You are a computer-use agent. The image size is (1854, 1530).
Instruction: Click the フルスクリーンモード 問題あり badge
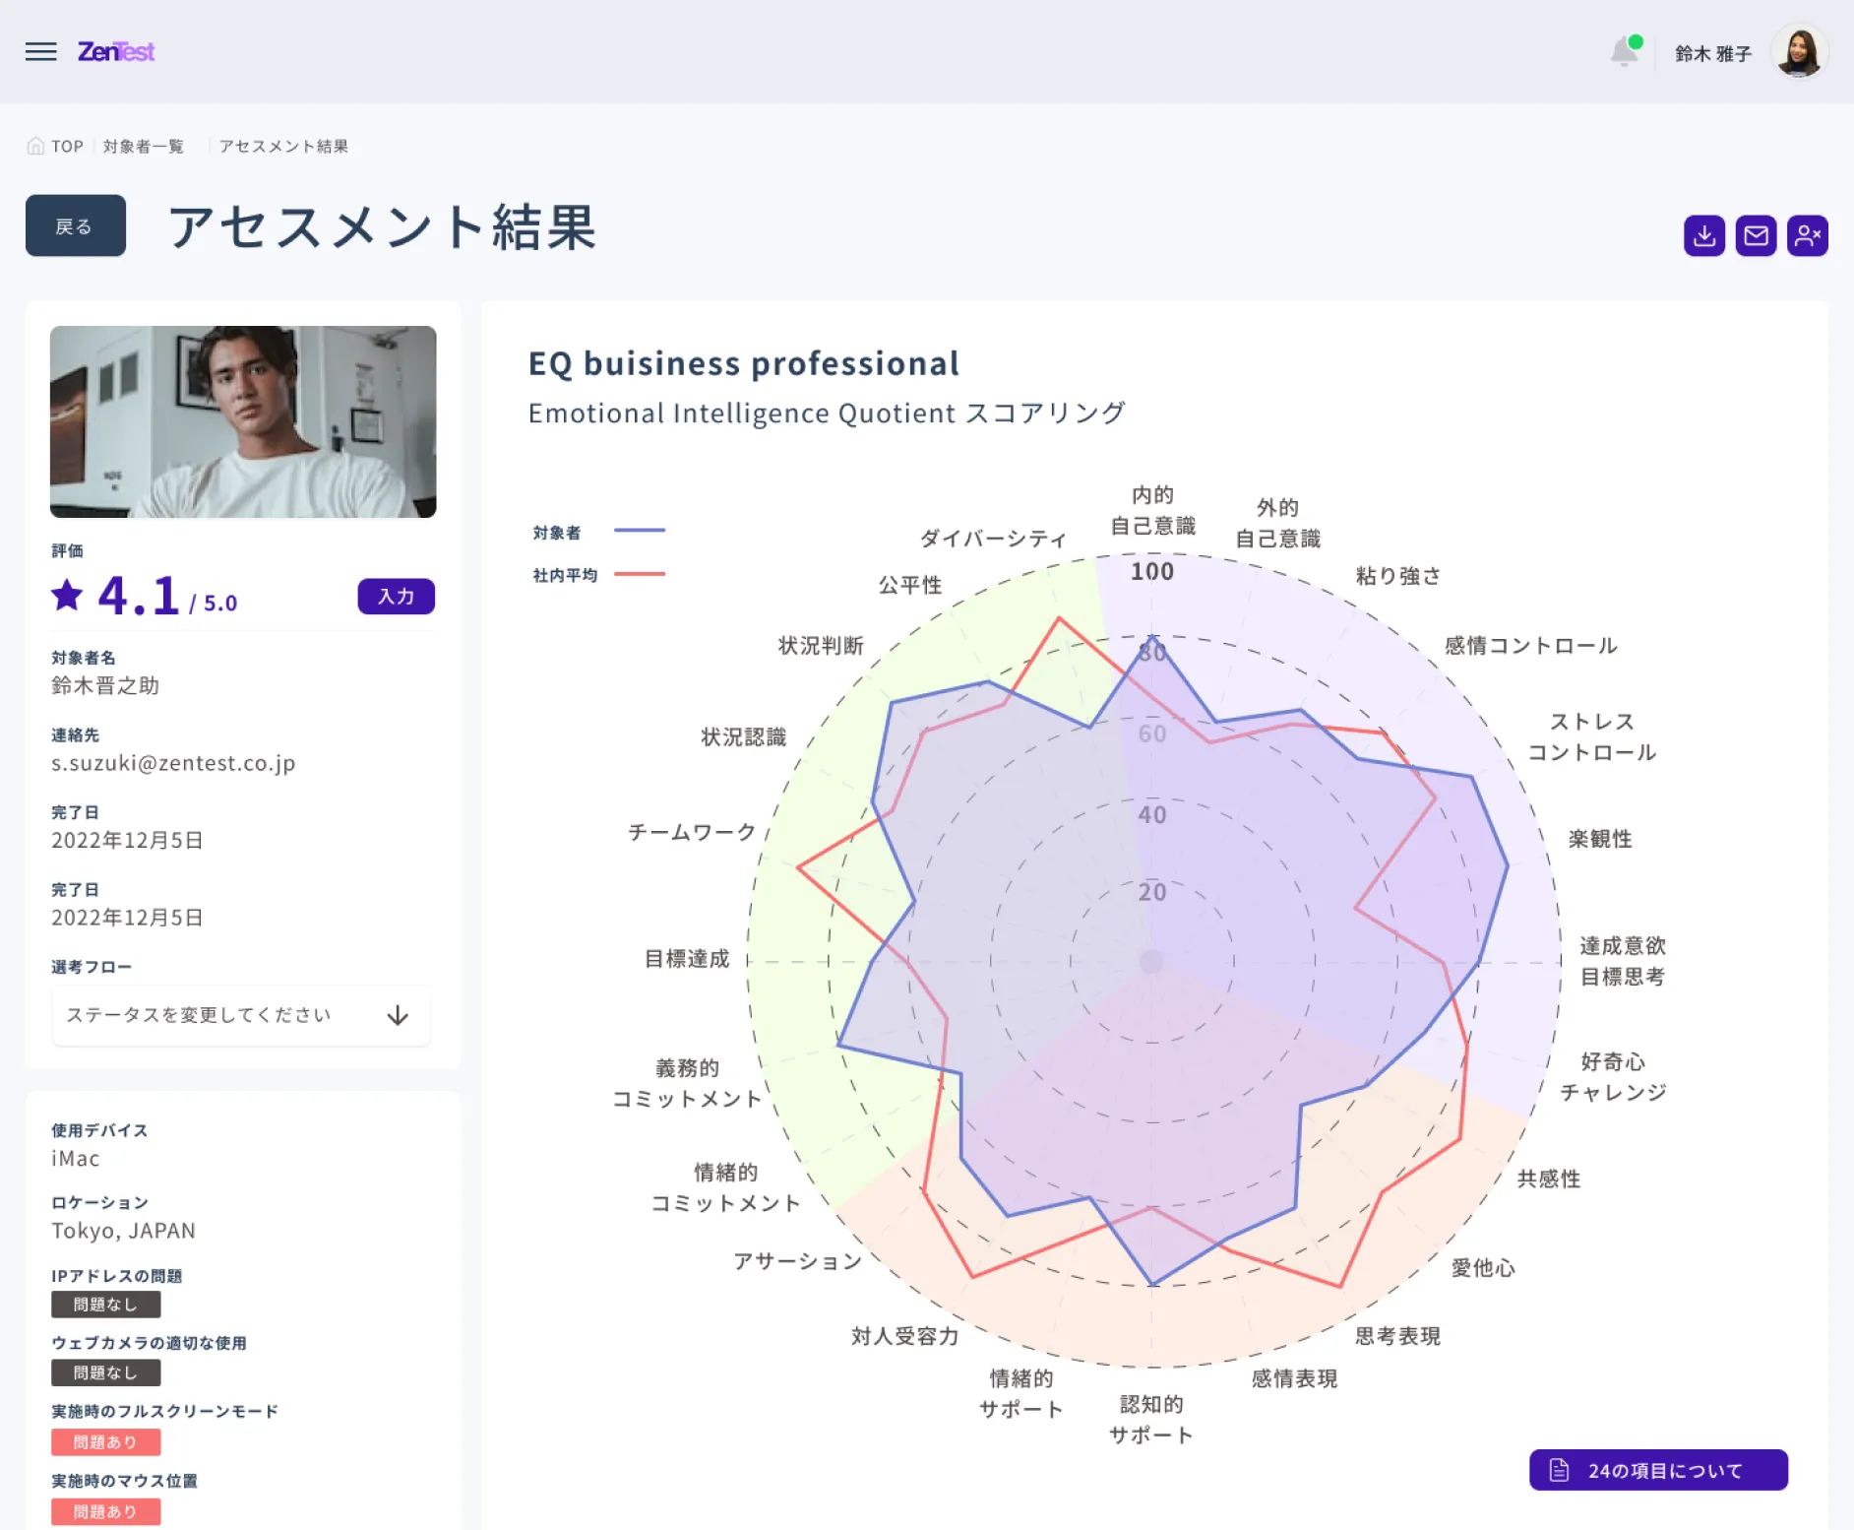[x=106, y=1442]
